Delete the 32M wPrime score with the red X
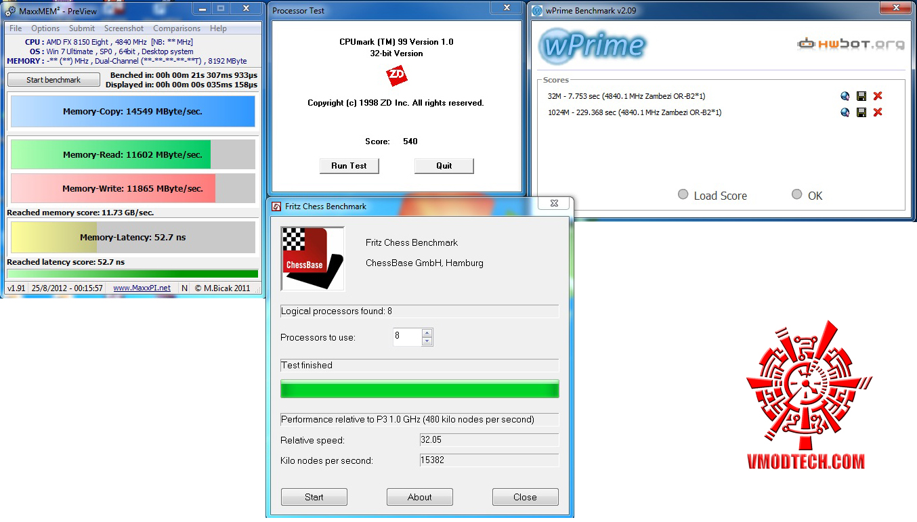Image resolution: width=917 pixels, height=522 pixels. tap(878, 96)
